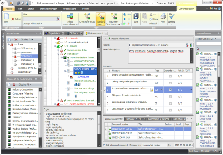This screenshot has height=155, width=223.
Task: Click the Machinery Directive Annex I icon
Action: tap(113, 19)
